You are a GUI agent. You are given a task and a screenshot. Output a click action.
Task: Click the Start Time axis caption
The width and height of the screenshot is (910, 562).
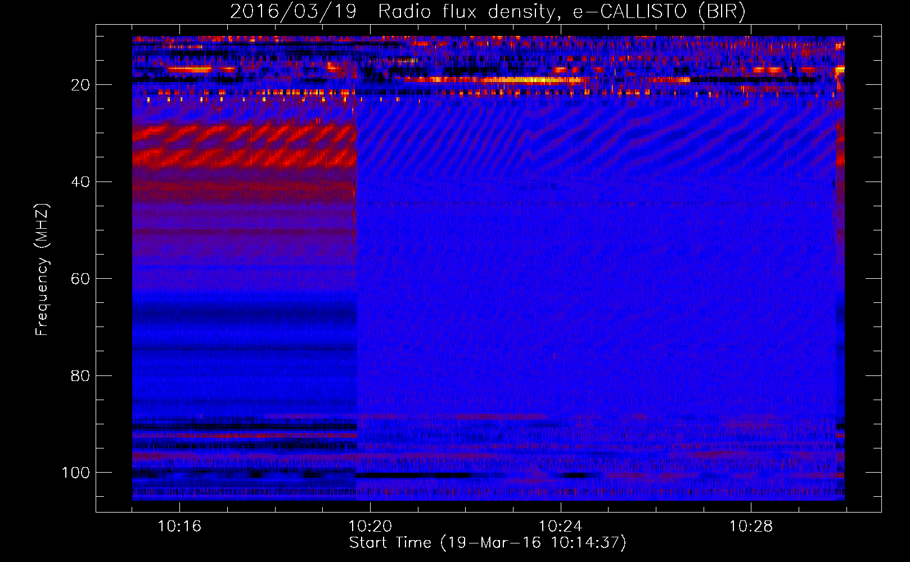tap(488, 543)
